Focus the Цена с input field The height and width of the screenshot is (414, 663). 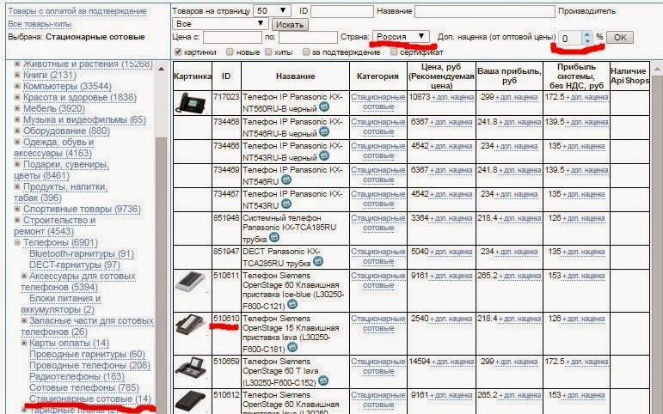tap(232, 37)
